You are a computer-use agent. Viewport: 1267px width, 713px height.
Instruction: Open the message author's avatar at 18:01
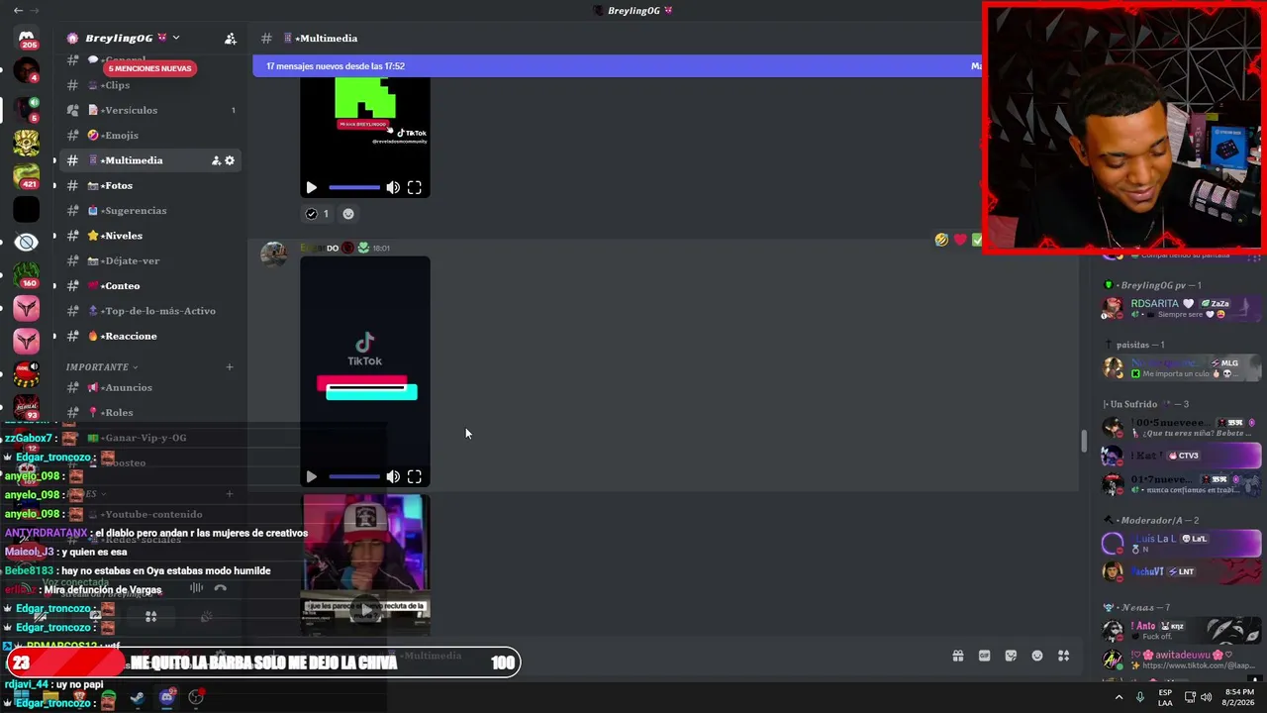(273, 254)
